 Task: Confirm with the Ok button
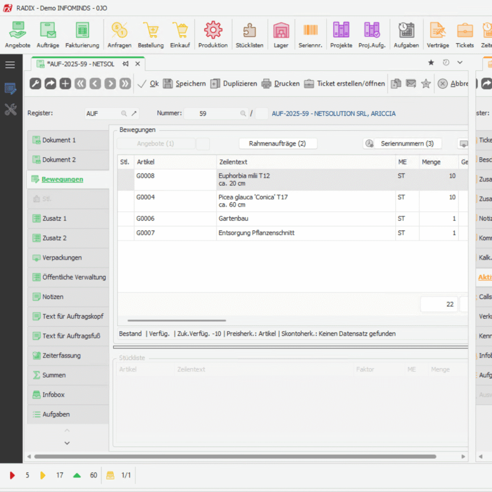click(148, 84)
